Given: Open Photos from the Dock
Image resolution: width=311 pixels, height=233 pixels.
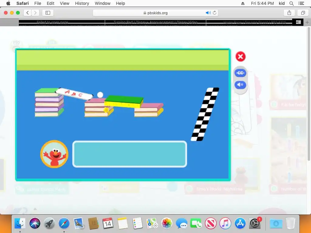Looking at the screenshot, I should [x=167, y=224].
